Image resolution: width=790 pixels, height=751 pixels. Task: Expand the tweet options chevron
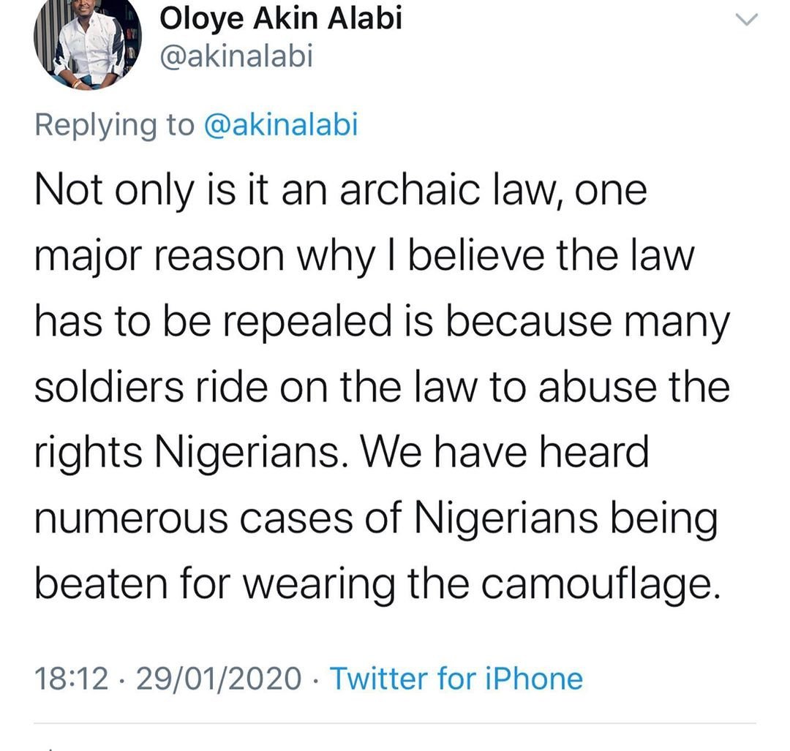point(747,20)
